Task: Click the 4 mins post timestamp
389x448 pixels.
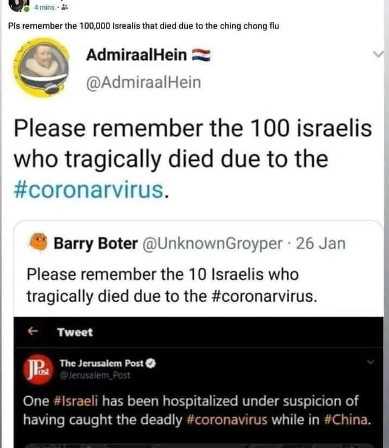Action: pos(44,8)
